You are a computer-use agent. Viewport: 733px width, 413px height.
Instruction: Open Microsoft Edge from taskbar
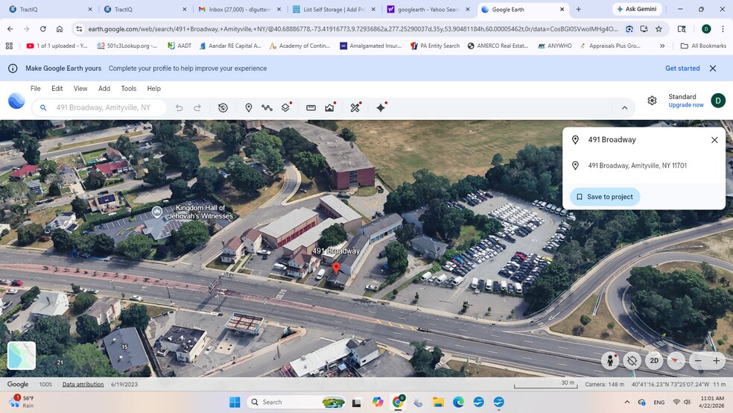pyautogui.click(x=458, y=402)
